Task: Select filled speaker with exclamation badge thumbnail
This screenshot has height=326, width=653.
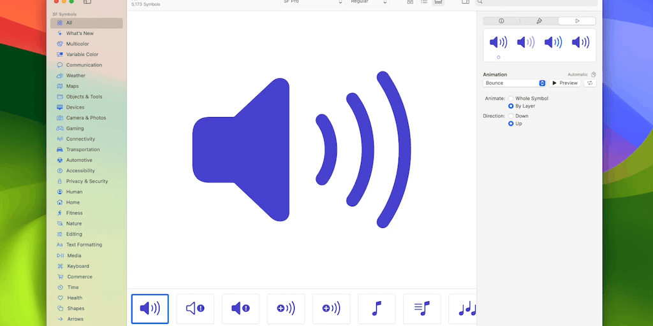Action: 240,309
